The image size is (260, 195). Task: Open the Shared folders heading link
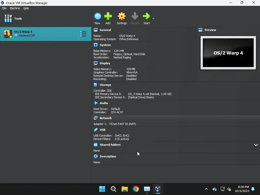[110, 145]
